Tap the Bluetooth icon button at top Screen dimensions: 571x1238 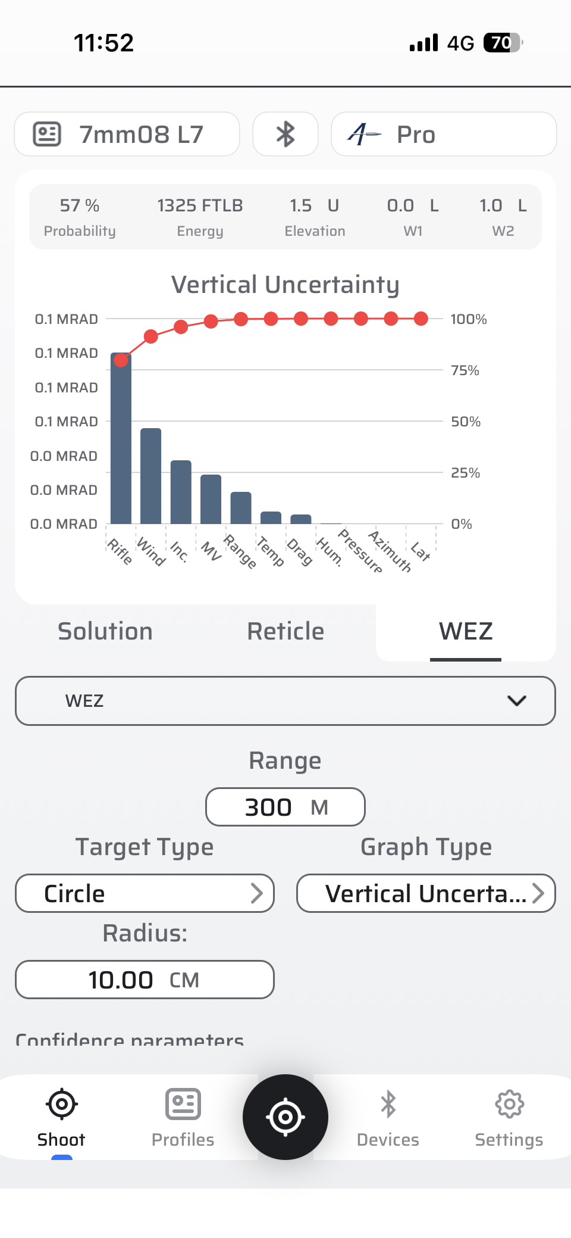pyautogui.click(x=285, y=134)
